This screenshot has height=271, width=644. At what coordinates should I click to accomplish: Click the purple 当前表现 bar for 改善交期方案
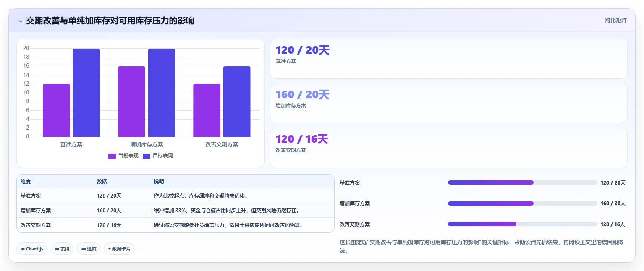[207, 110]
